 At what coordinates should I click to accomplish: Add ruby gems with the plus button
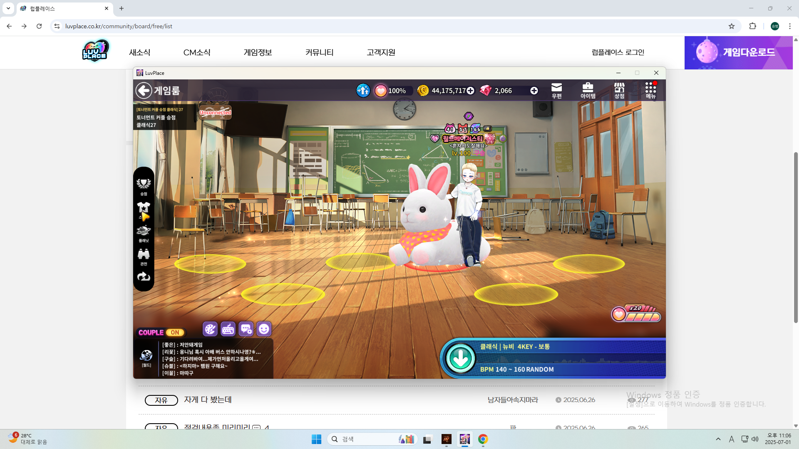(534, 91)
